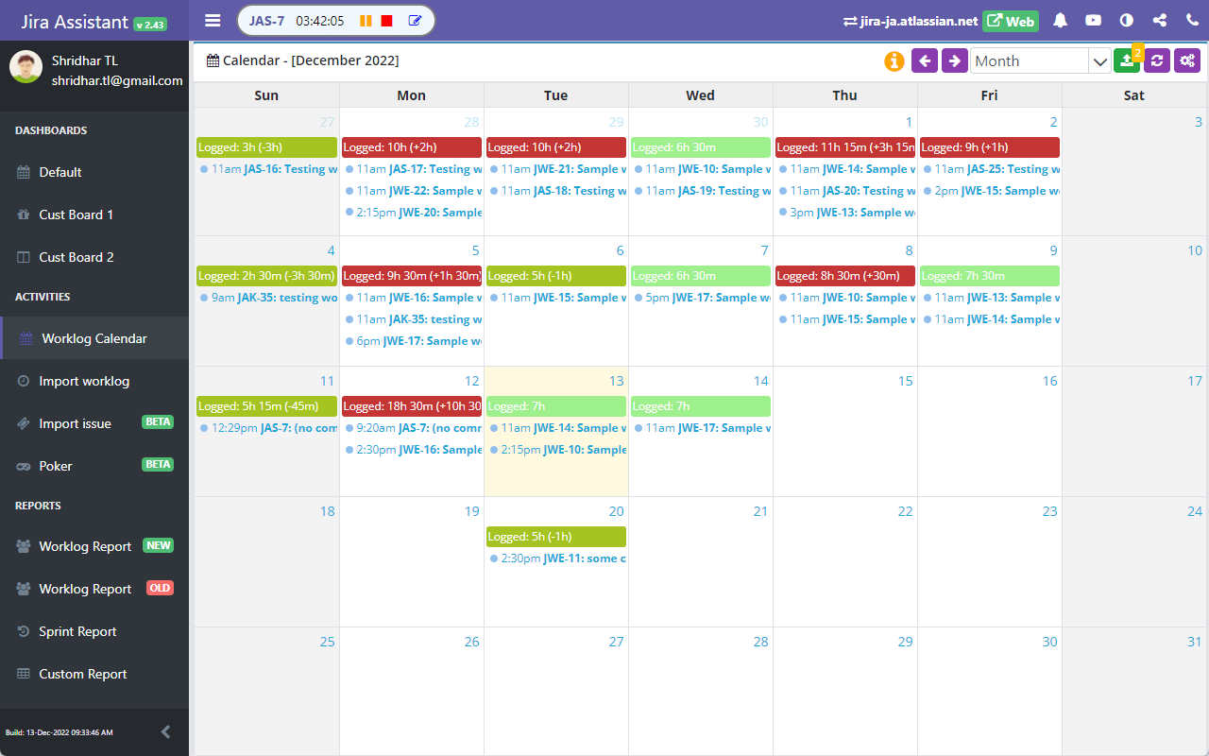Open 2:15pm JWE-10 worklog on Tuesday 13

tap(557, 450)
